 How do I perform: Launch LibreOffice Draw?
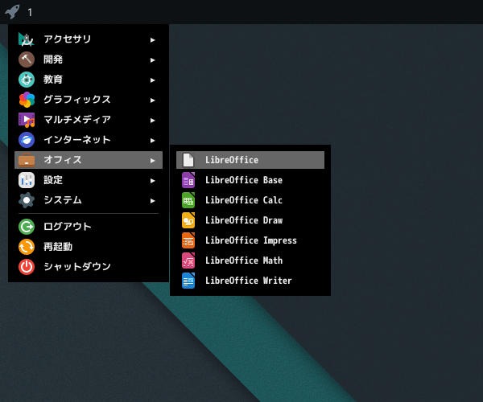tap(250, 220)
